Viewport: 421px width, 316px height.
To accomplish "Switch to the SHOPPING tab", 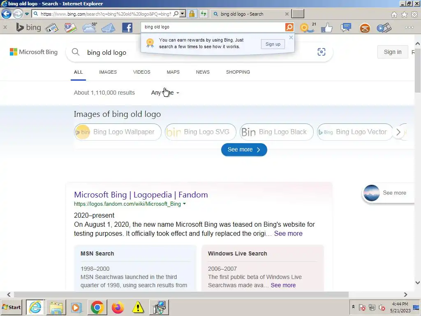I will tap(238, 72).
